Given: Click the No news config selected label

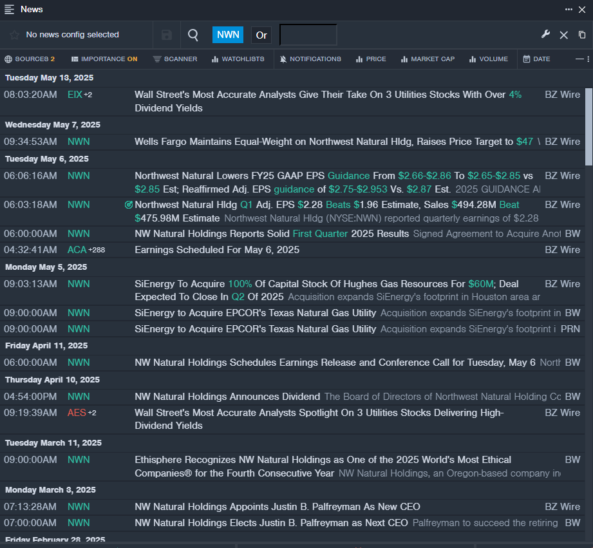Looking at the screenshot, I should coord(72,35).
